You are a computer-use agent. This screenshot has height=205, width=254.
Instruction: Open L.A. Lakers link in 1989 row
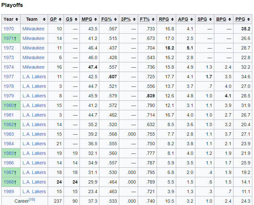(34, 191)
